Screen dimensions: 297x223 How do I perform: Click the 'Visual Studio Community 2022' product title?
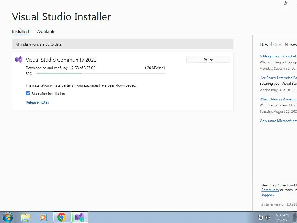coord(61,60)
